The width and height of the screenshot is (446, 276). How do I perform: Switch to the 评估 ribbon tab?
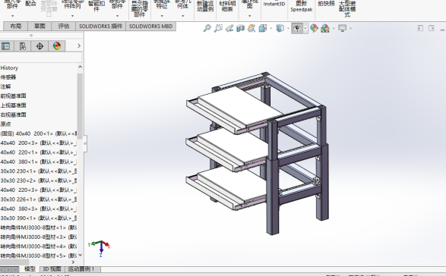pos(63,26)
